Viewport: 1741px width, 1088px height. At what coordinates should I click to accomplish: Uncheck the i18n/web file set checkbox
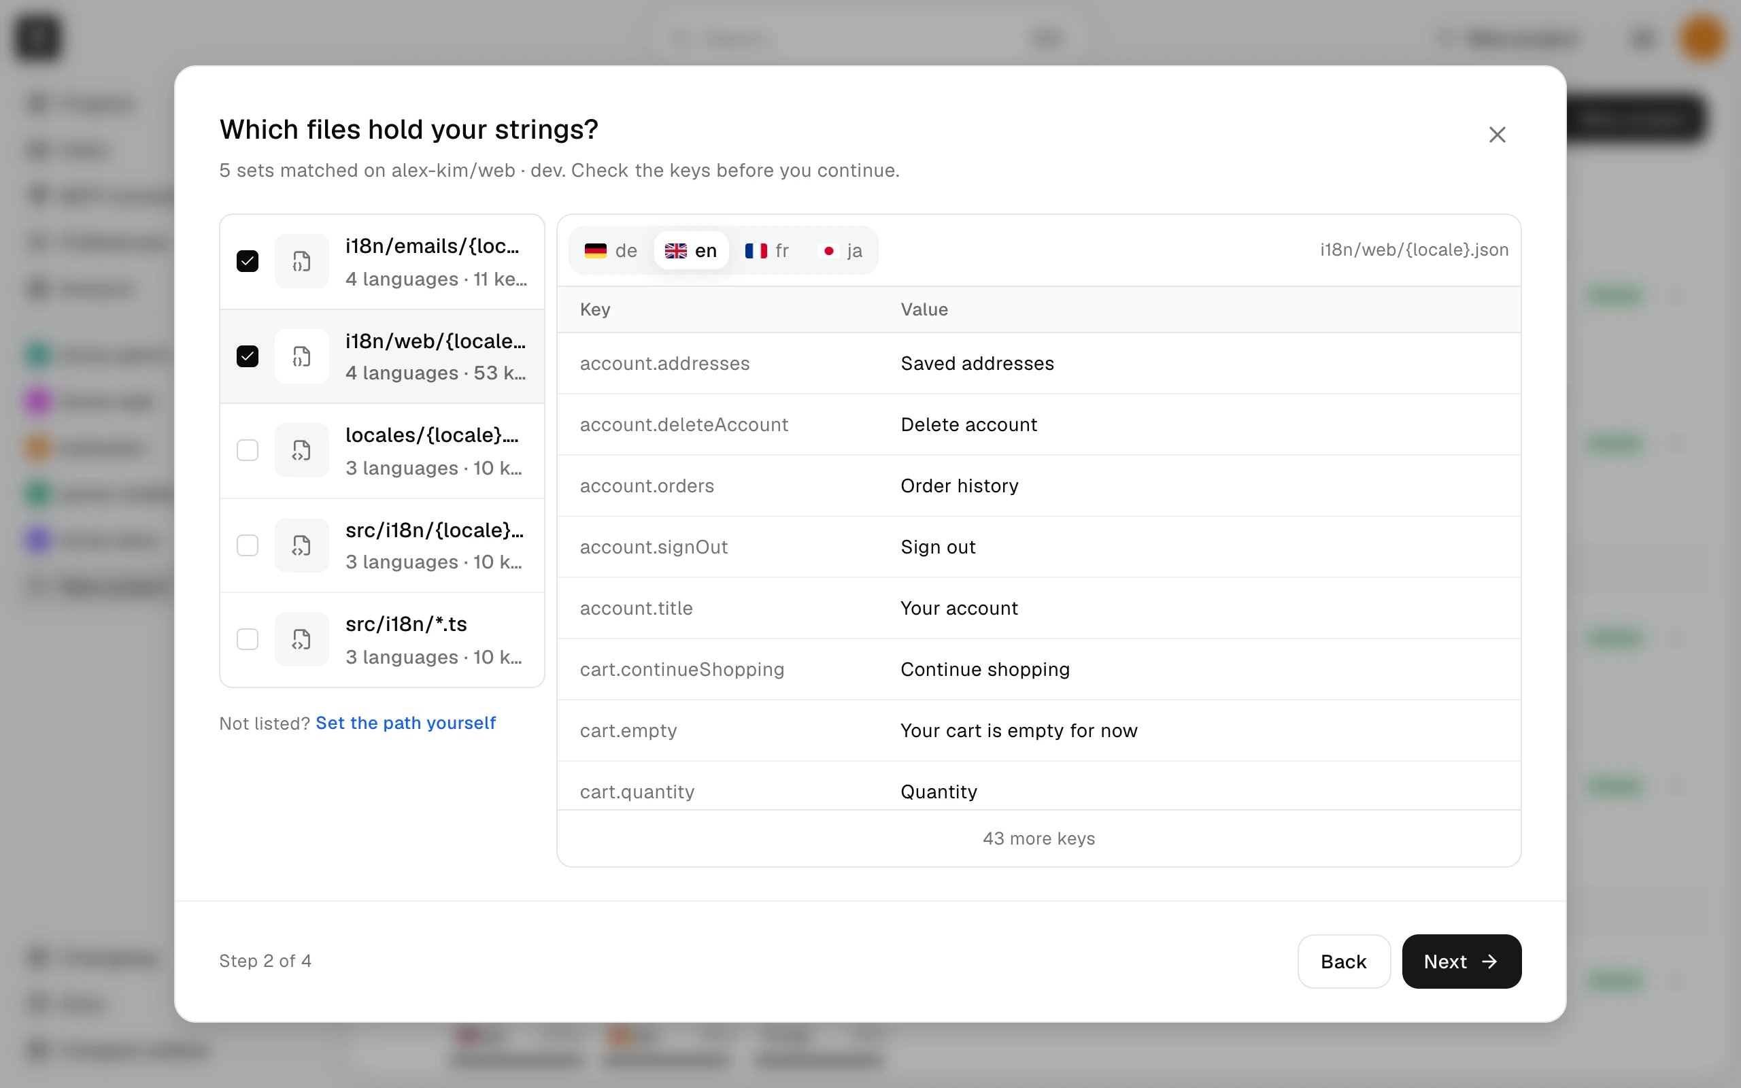(248, 356)
